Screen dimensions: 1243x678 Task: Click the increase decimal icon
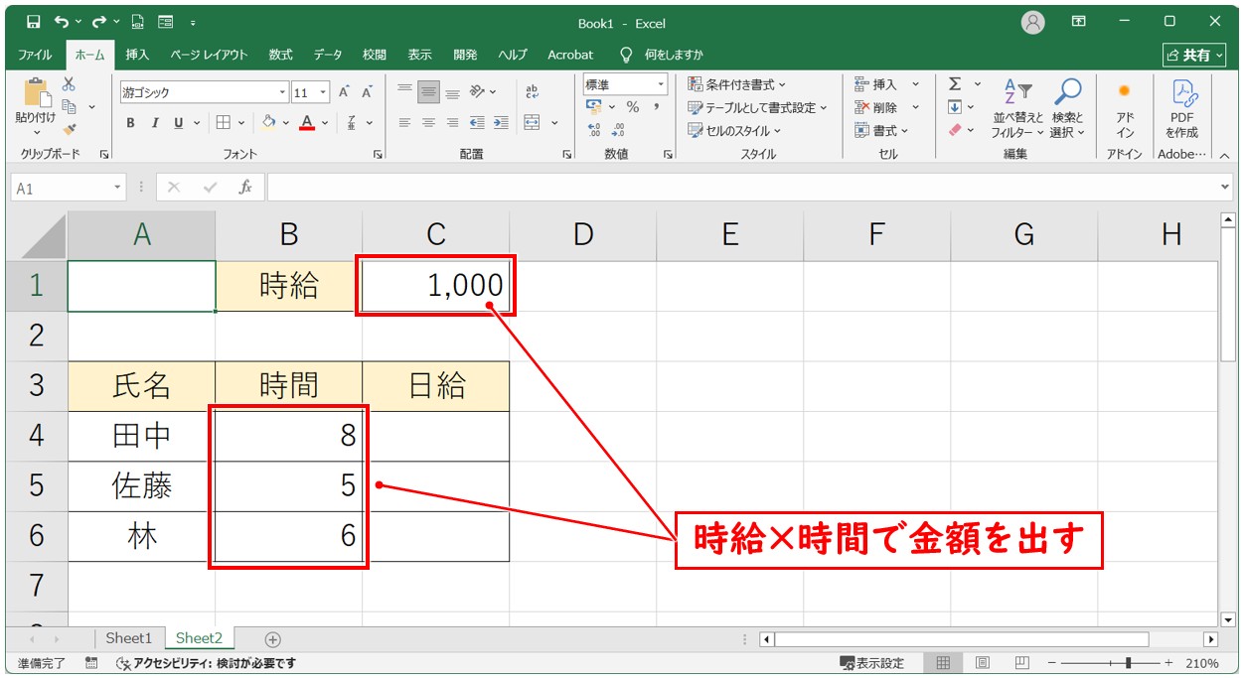(594, 130)
